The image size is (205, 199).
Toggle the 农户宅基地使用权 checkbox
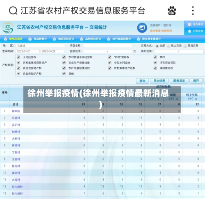pos(64,68)
